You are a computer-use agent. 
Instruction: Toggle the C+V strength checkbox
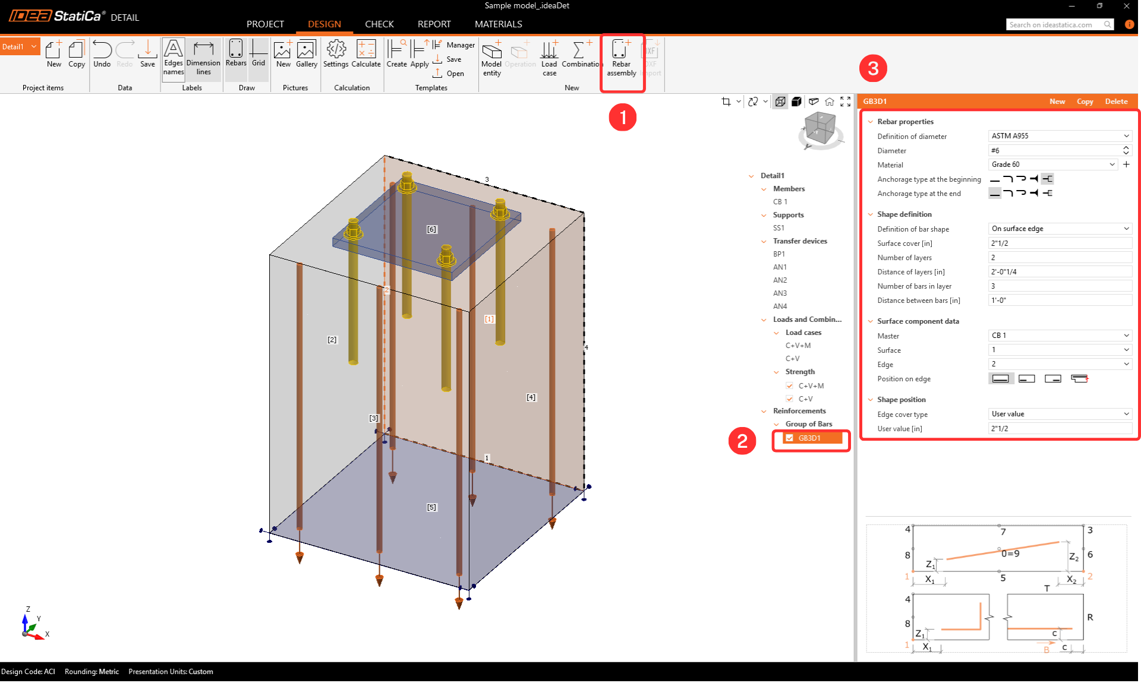click(x=789, y=399)
